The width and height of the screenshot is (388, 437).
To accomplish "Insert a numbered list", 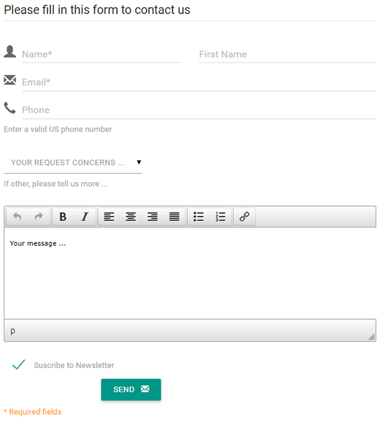I will pyautogui.click(x=221, y=217).
